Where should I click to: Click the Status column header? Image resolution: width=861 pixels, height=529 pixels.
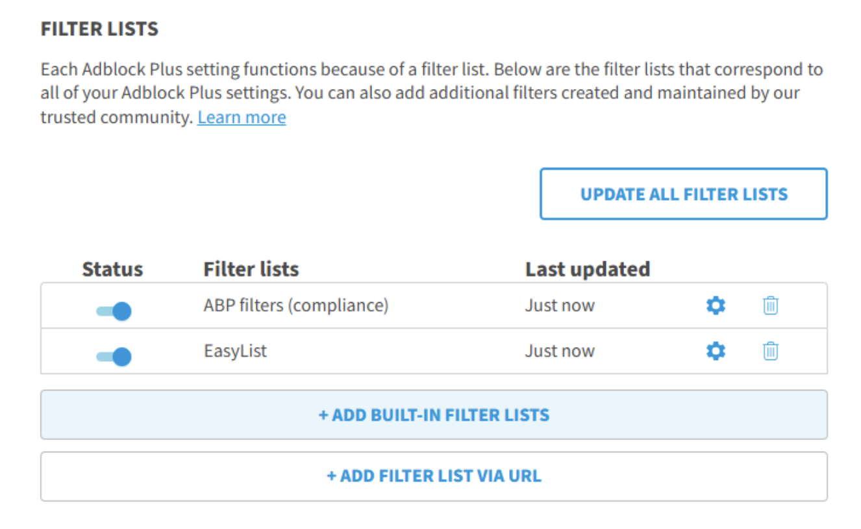pos(112,269)
